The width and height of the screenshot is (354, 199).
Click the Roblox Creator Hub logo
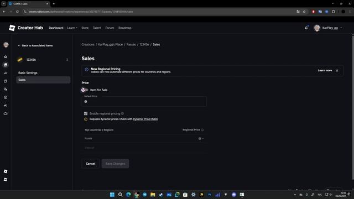pyautogui.click(x=26, y=28)
